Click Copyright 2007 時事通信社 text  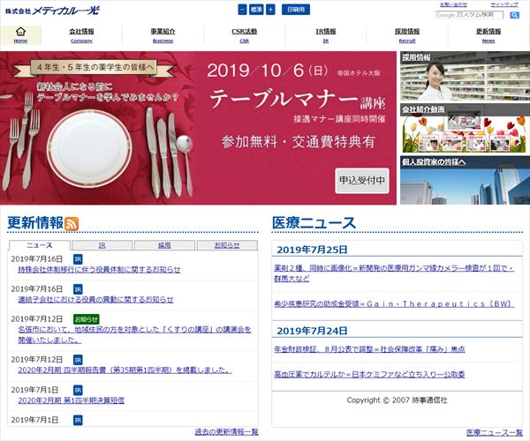(x=397, y=400)
